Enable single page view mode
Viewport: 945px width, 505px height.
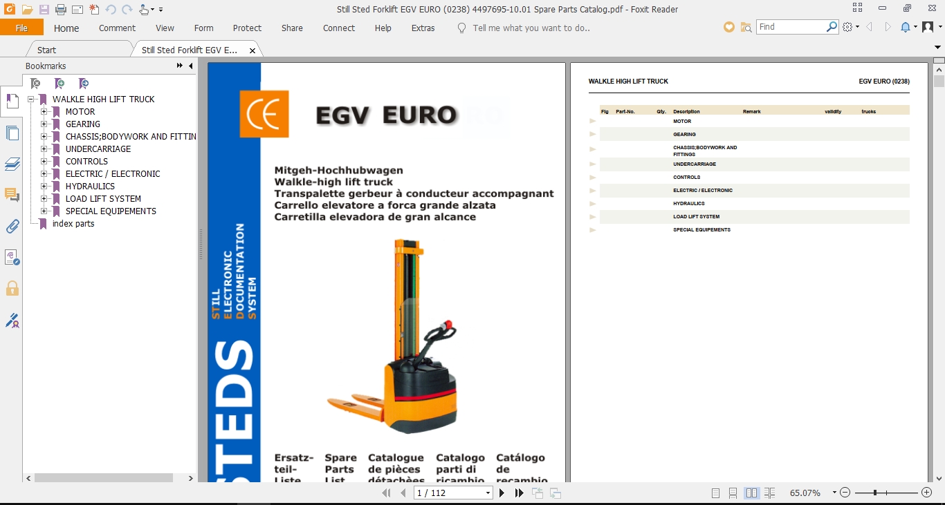(x=715, y=493)
